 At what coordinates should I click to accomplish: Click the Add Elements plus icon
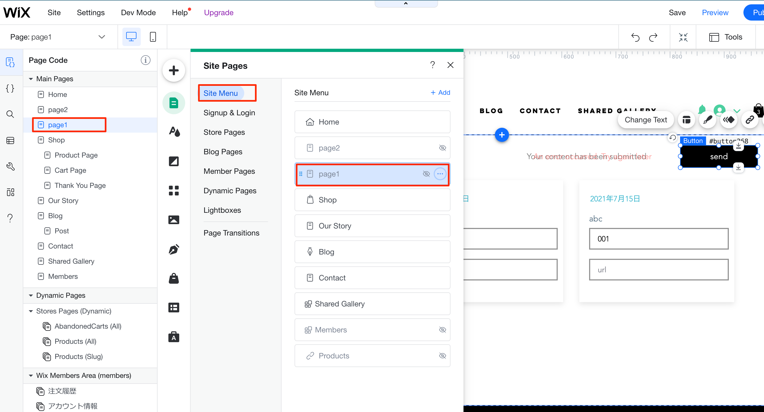coord(174,71)
